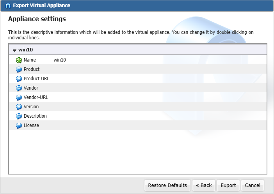Image resolution: width=274 pixels, height=194 pixels.
Task: Select the Description label
Action: click(x=35, y=116)
